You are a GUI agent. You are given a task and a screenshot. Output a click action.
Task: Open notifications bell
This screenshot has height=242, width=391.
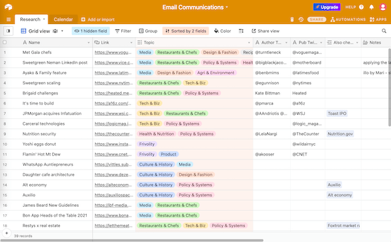371,7
